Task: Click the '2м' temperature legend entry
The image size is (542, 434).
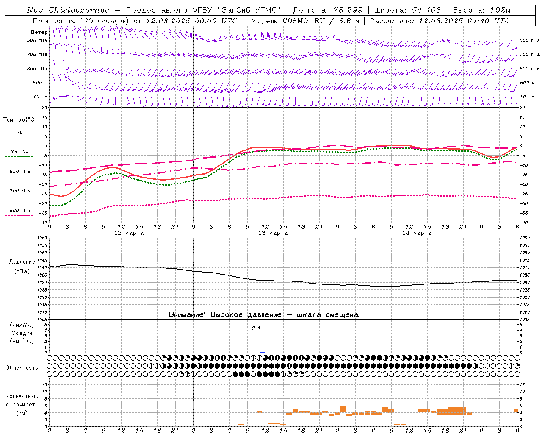Action: click(20, 132)
